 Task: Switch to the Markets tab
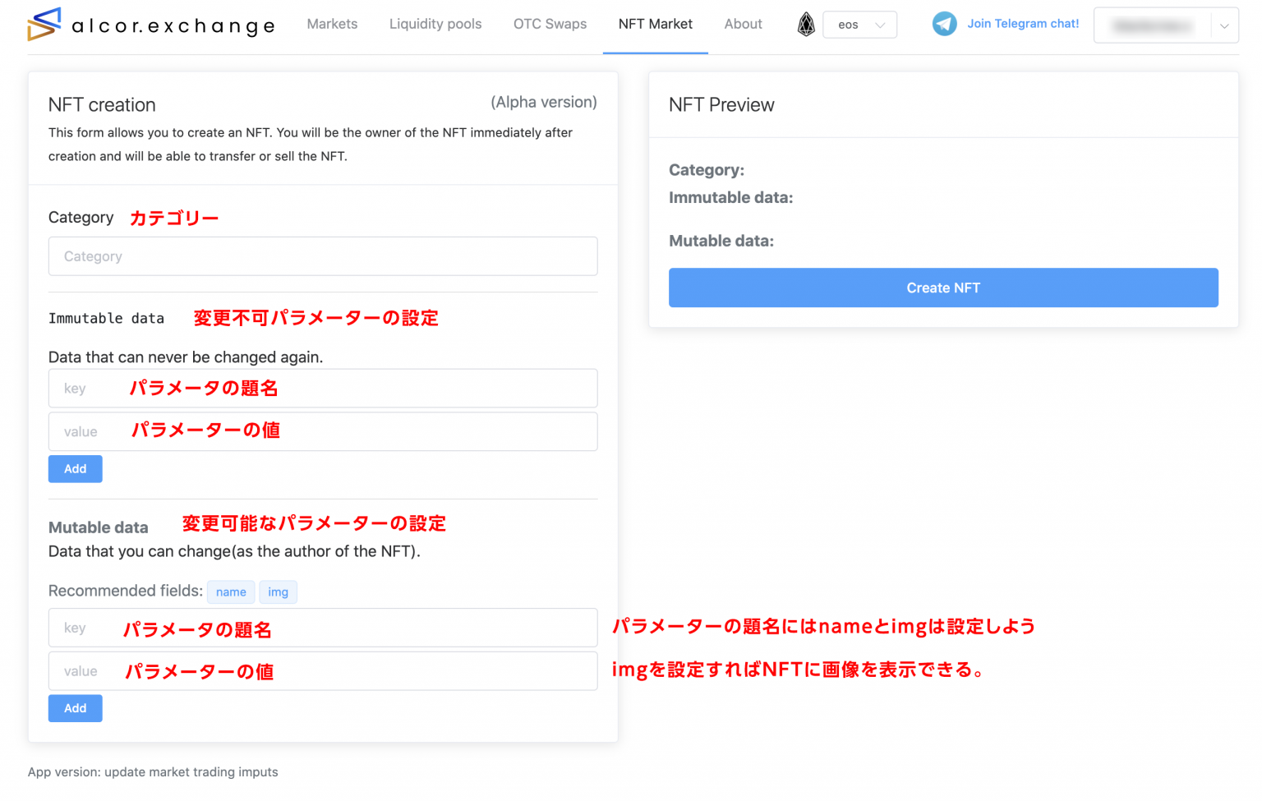click(x=332, y=24)
